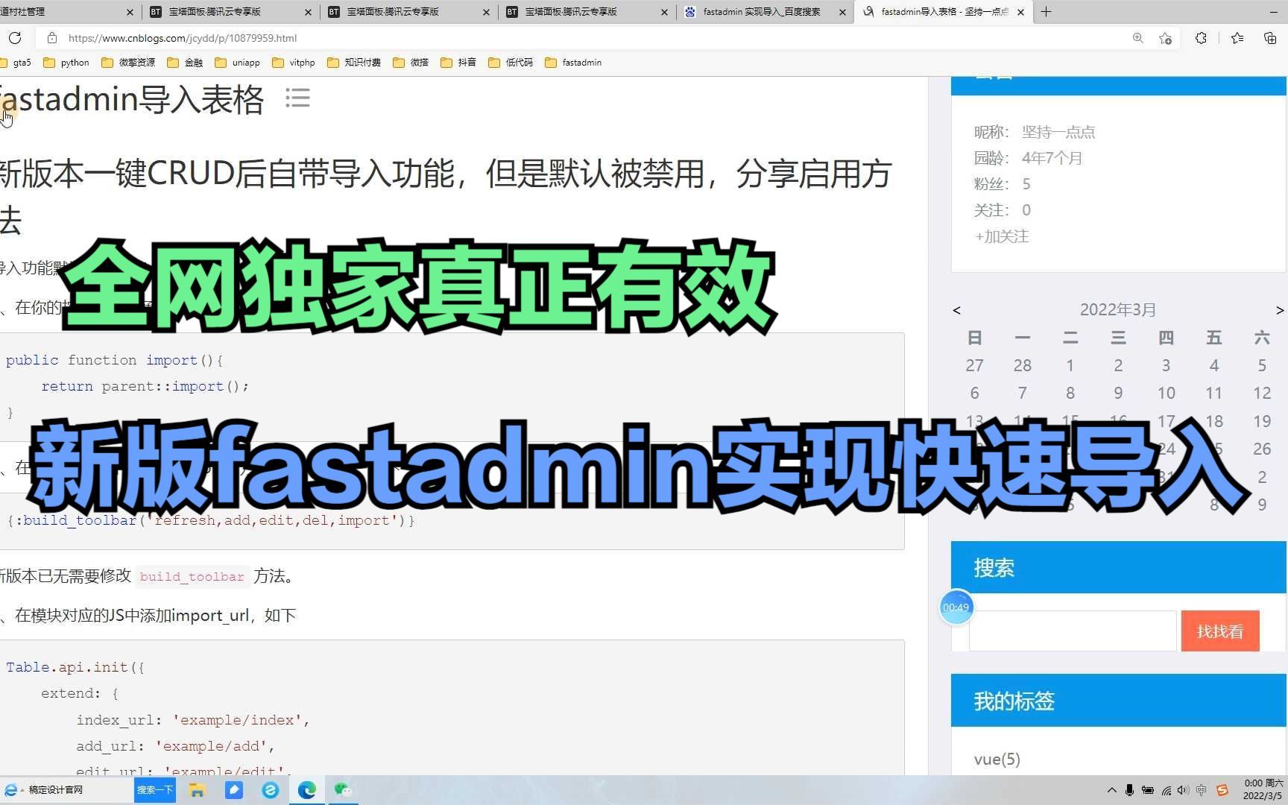Open the taskbar clock showing 2022/3/5
The image size is (1288, 805).
tap(1263, 789)
